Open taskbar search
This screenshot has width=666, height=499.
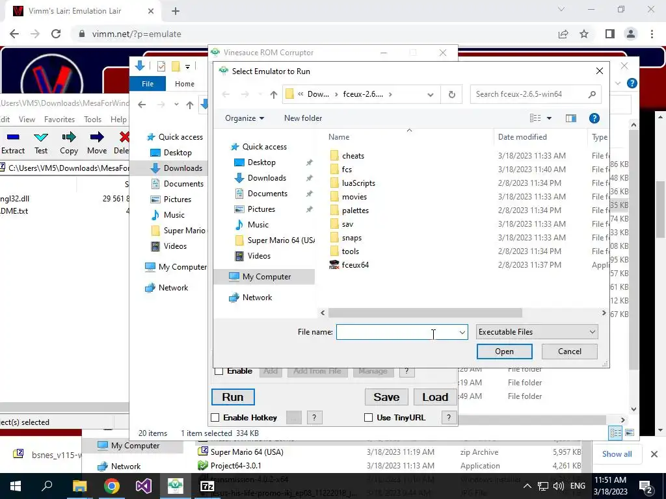click(47, 486)
